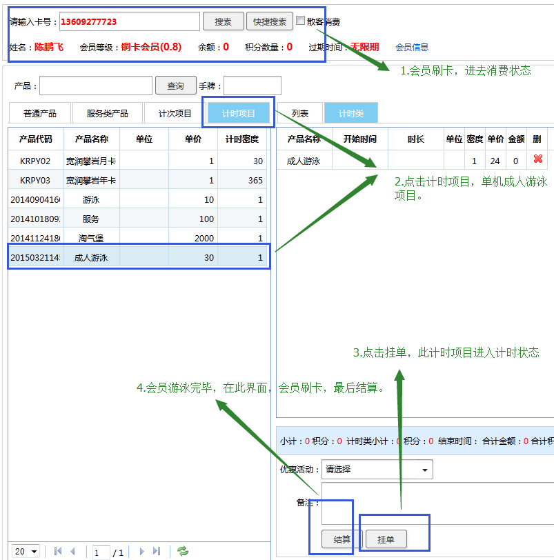Open the page size dropdown showing 20
The height and width of the screenshot is (560, 554).
tap(26, 551)
